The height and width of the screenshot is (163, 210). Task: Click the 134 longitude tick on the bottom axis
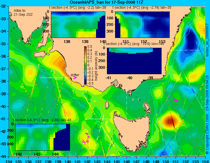point(9,161)
